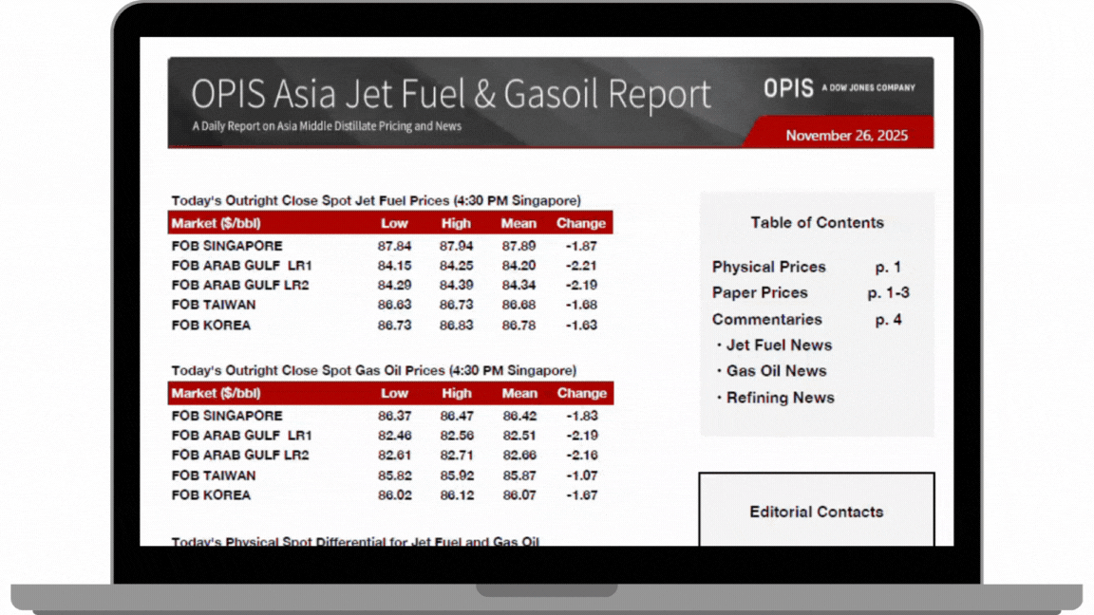Click Low column header in Jet Fuel table
The width and height of the screenshot is (1094, 615).
pos(394,224)
